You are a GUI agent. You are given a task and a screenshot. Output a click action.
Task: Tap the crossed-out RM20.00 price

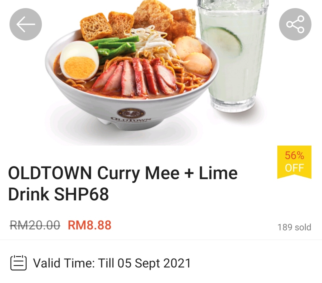[x=35, y=225]
